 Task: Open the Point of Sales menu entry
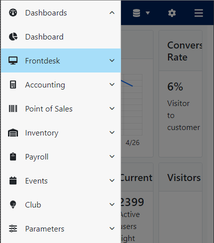pyautogui.click(x=61, y=108)
